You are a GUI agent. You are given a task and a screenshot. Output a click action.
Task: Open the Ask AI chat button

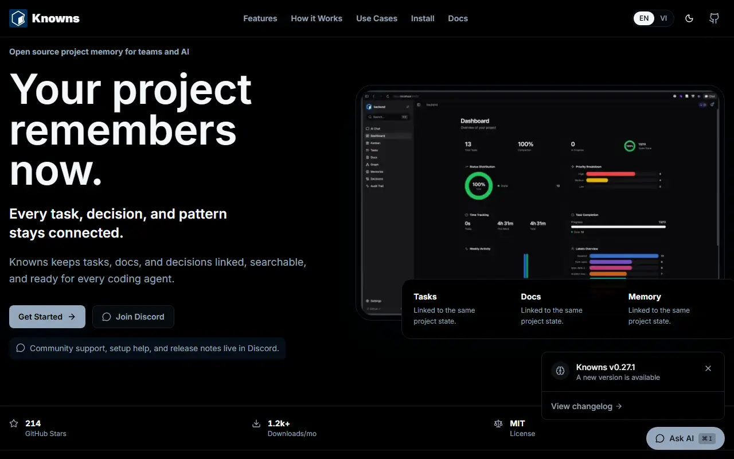tap(685, 438)
